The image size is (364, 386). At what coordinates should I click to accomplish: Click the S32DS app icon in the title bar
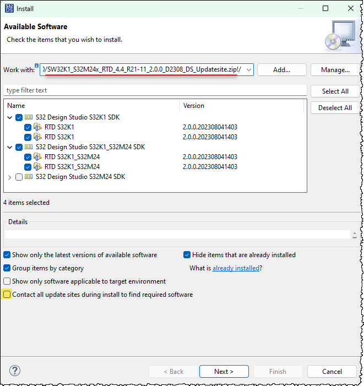tap(9, 8)
